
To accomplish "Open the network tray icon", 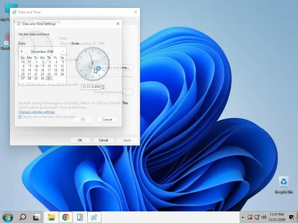I will [257, 217].
